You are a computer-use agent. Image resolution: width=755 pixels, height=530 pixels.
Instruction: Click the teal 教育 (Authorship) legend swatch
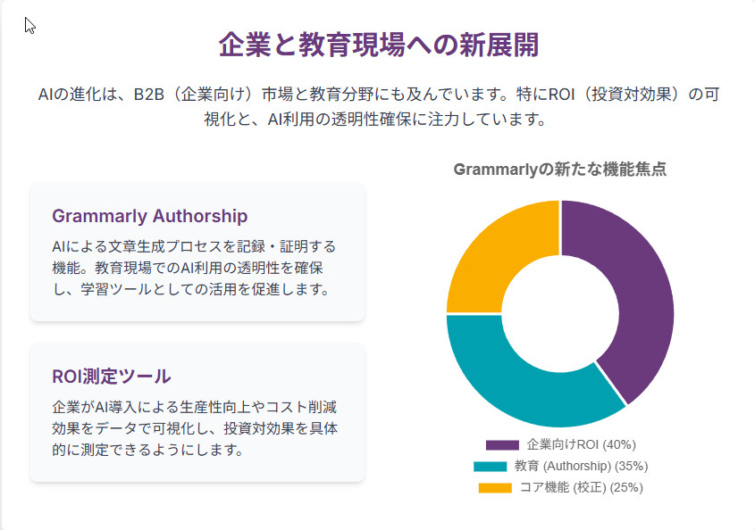tap(490, 466)
